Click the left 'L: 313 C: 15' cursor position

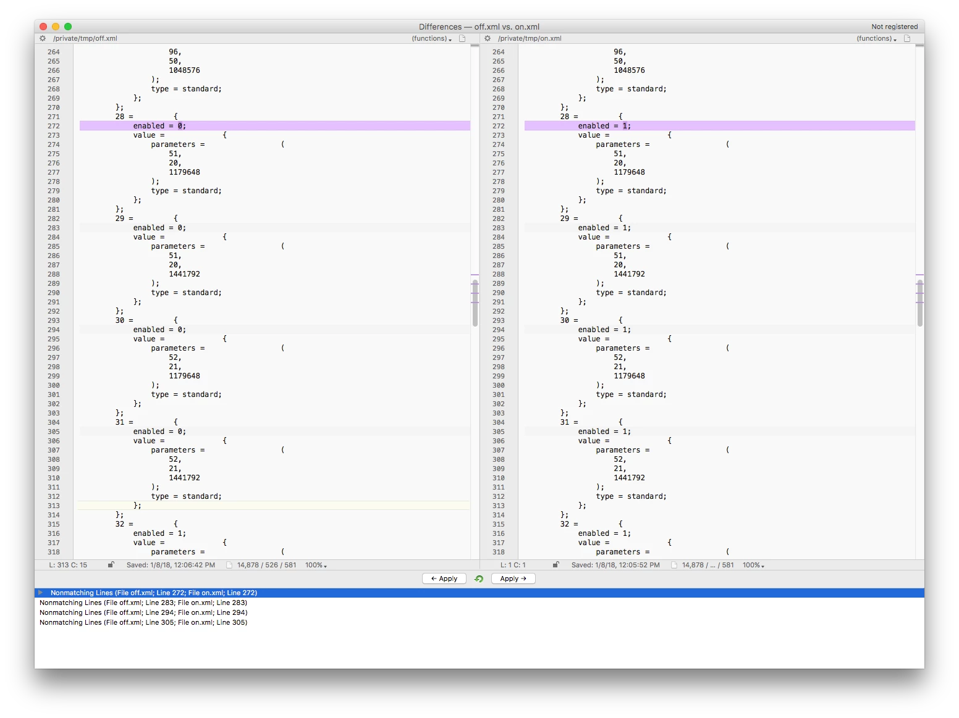tap(68, 565)
